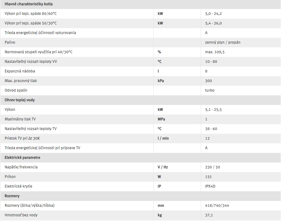281x221 pixels.
Task: Select the 'max. 109,5' efficiency value
Action: pos(215,52)
